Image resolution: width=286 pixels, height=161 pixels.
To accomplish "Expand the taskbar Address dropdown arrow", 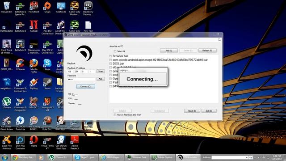I will 247,157.
